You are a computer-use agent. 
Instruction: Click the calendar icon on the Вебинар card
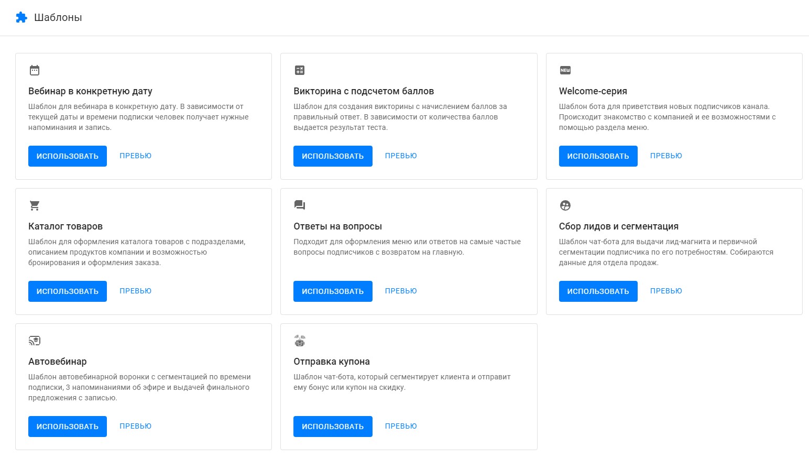point(35,70)
